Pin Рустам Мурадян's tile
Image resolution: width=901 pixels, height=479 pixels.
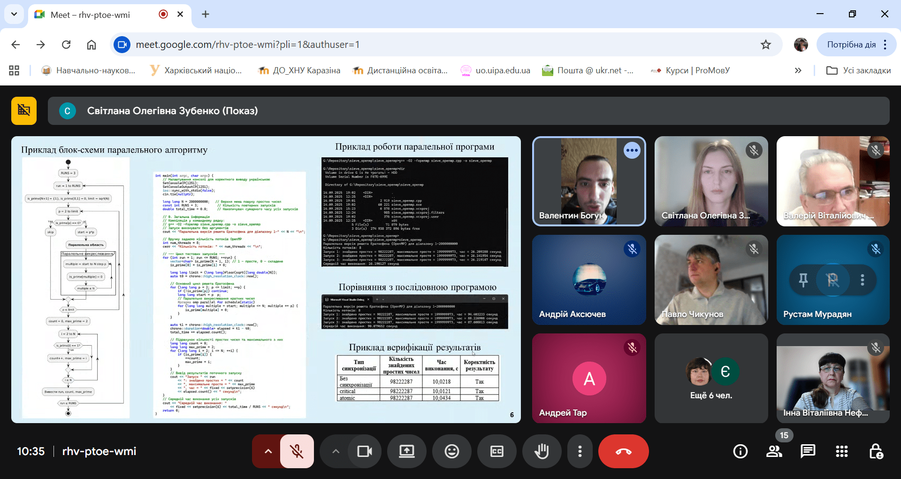point(803,280)
